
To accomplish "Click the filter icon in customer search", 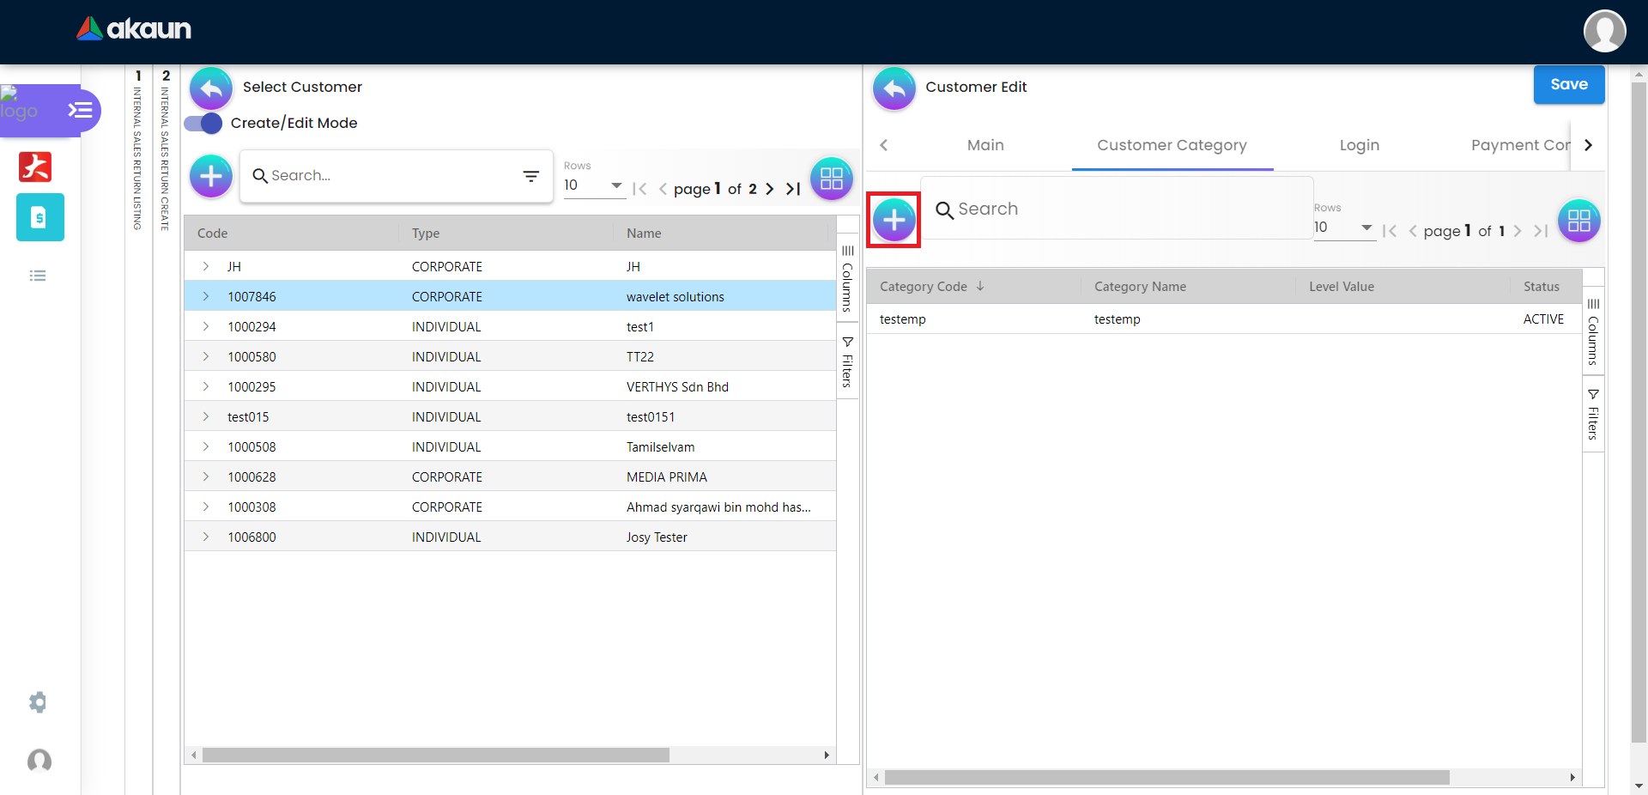I will (531, 176).
